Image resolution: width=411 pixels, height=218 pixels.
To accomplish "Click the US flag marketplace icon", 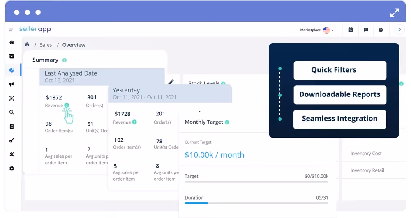I will click(326, 30).
